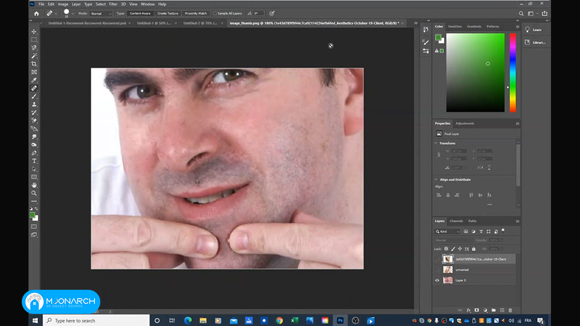Click the Home icon in options bar

tap(36, 14)
